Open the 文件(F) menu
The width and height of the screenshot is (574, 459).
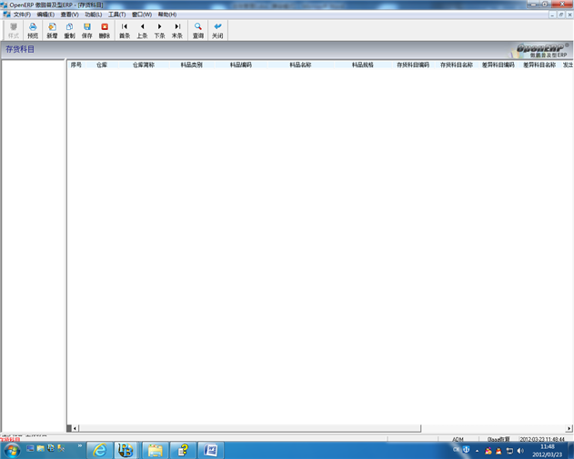coord(22,15)
